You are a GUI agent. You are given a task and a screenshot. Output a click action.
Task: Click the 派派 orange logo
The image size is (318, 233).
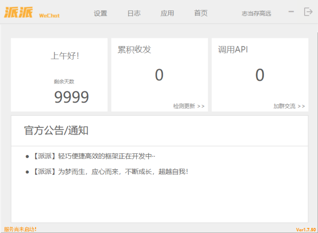pyautogui.click(x=18, y=12)
